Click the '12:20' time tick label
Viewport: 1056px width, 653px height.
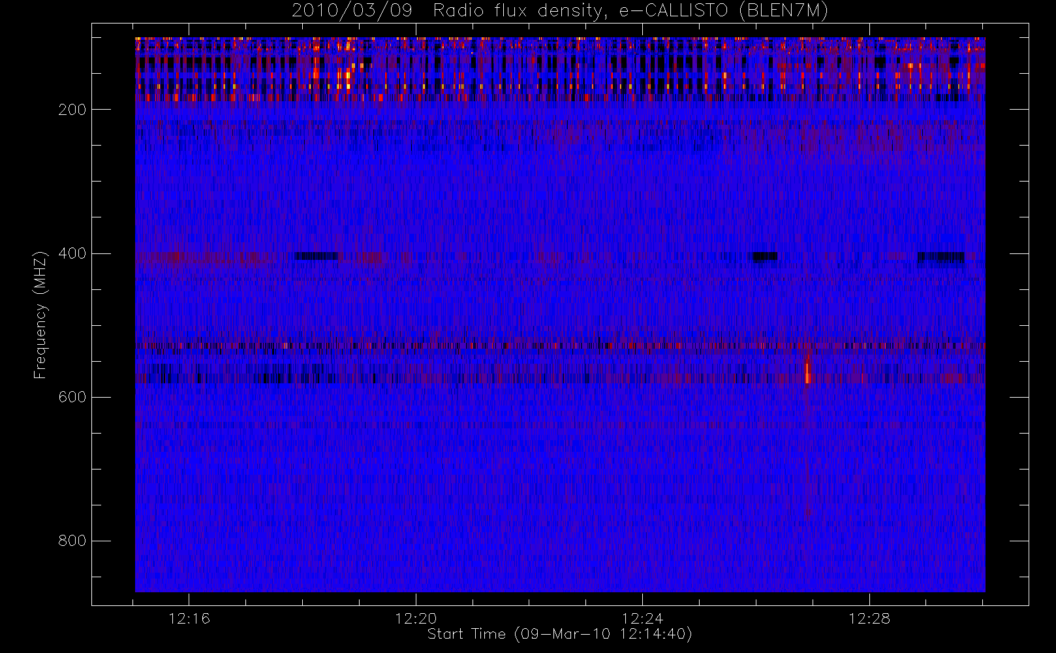[x=416, y=618]
